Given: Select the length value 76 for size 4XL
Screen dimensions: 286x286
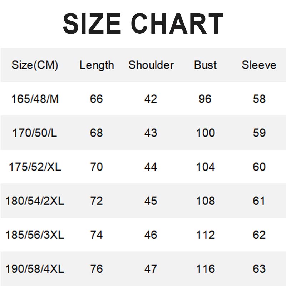Looking at the screenshot, I should [97, 269].
